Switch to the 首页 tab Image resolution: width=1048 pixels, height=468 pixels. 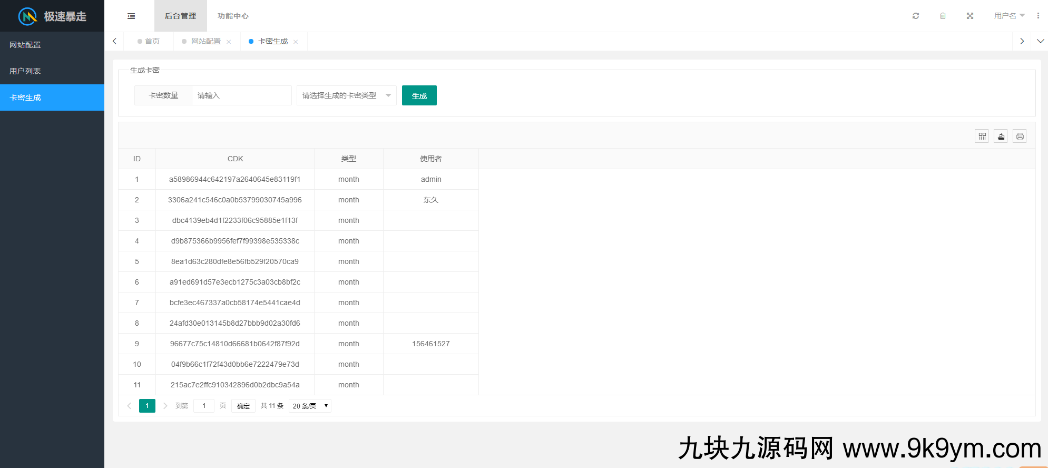pyautogui.click(x=152, y=41)
